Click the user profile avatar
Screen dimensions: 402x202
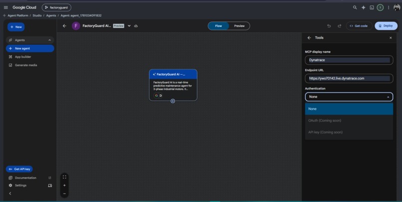coord(397,7)
